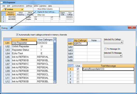Viewport: 137px width, 94px height.
Task: Uncheck Use checkbox for message 1
Action: [x=78, y=69]
